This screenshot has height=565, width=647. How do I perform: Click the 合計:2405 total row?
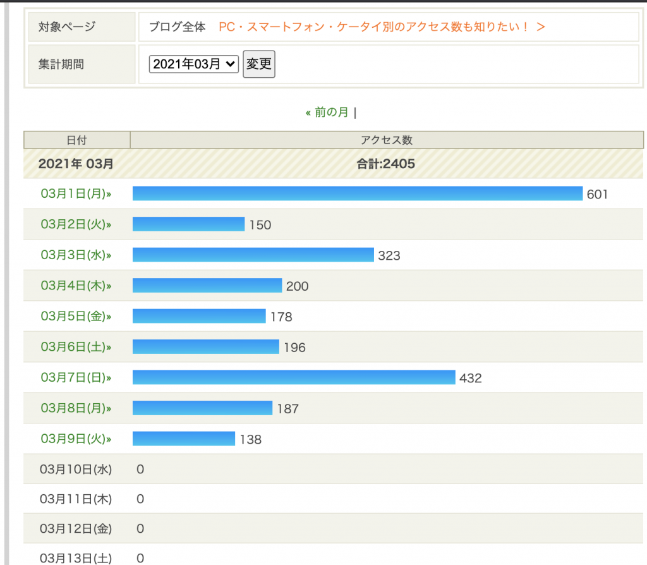(385, 164)
